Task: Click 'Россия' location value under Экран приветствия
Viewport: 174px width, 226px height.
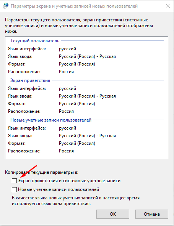Action: [x=66, y=111]
